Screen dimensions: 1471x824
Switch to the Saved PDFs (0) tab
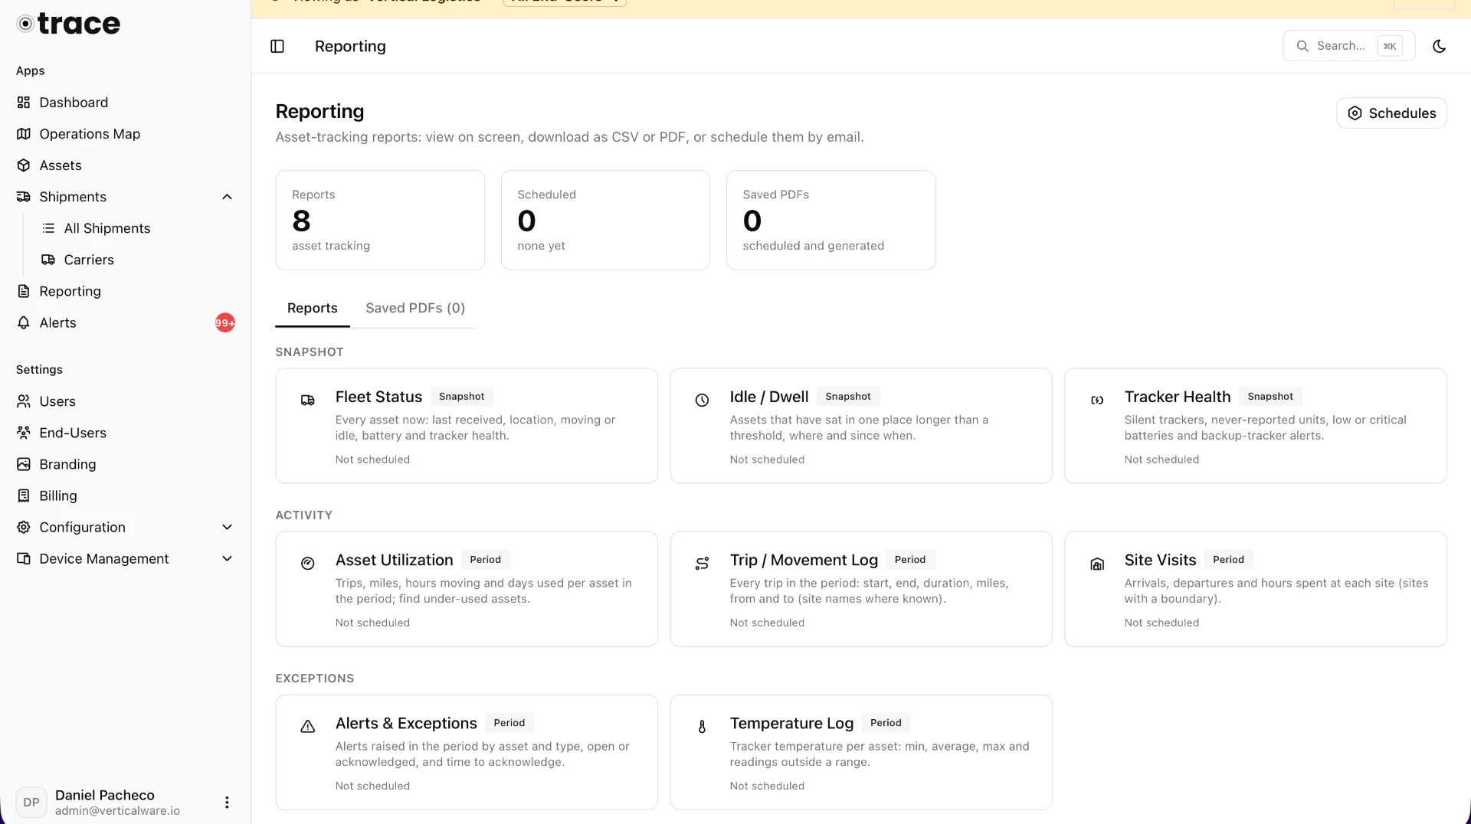click(x=415, y=308)
